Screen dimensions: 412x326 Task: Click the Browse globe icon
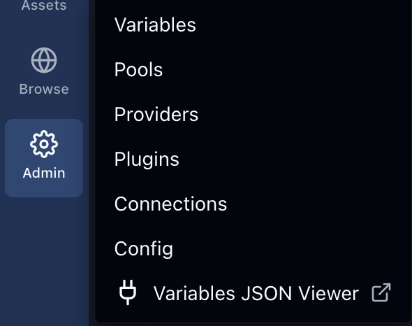(x=44, y=60)
